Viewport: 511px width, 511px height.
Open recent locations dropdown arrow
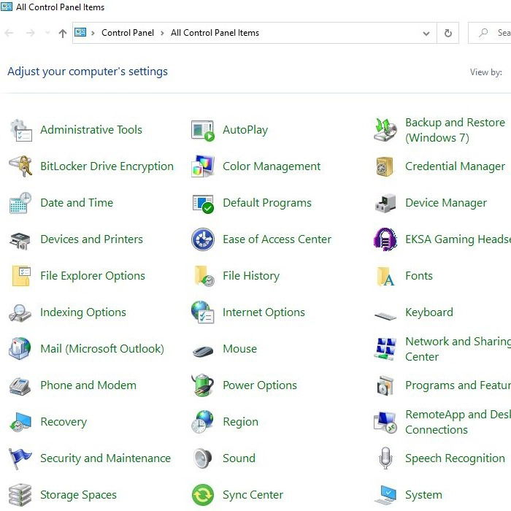point(47,33)
